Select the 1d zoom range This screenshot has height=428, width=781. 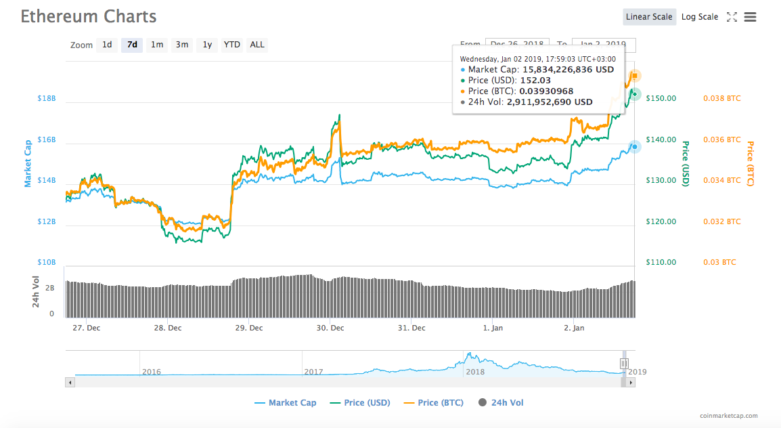pos(107,45)
